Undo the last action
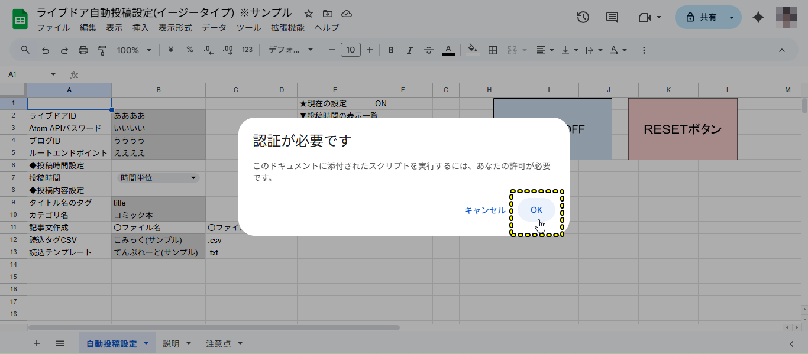The height and width of the screenshot is (354, 808). pyautogui.click(x=45, y=50)
